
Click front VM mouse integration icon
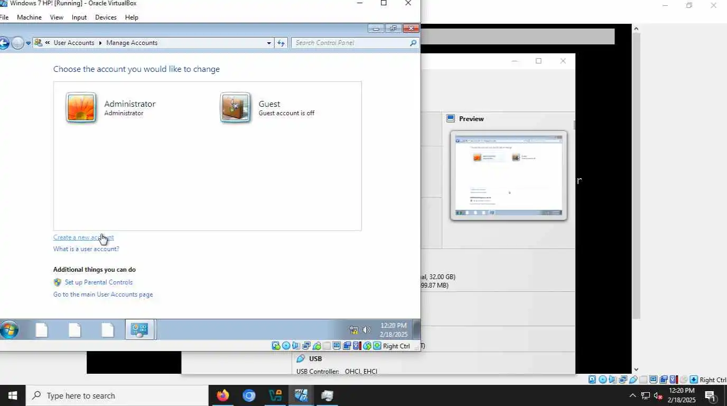coord(367,346)
